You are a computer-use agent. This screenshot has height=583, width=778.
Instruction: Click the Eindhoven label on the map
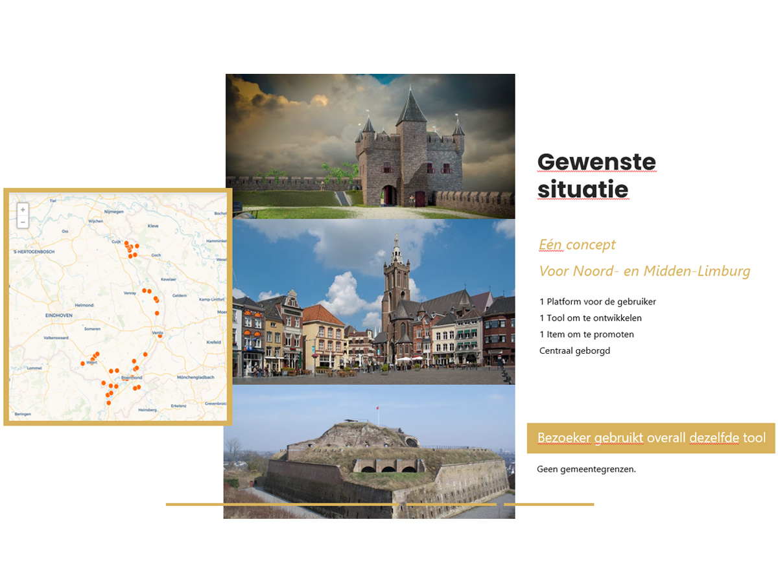tap(58, 315)
